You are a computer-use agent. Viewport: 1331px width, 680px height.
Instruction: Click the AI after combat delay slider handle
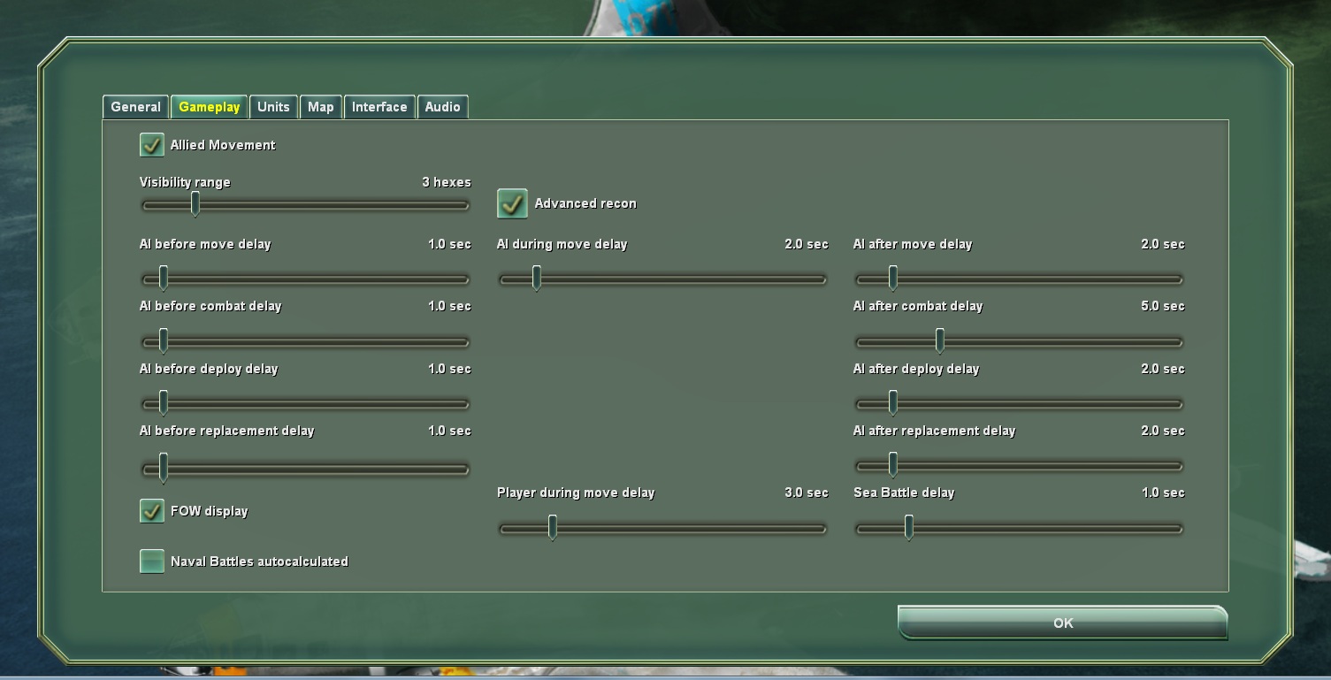(x=940, y=340)
